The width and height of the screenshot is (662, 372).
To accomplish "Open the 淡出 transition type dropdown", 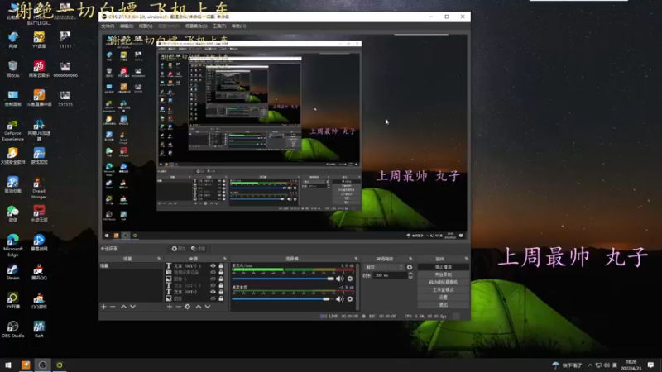I will click(384, 267).
